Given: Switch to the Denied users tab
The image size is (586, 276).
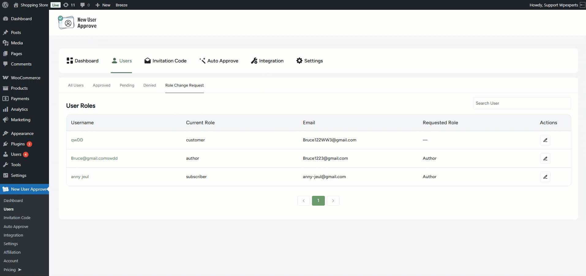Looking at the screenshot, I should [149, 85].
